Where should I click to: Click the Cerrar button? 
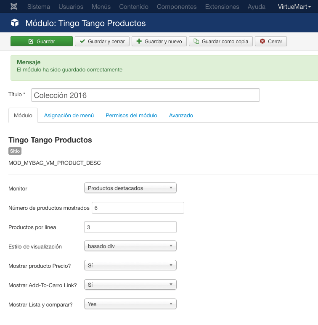(x=271, y=41)
